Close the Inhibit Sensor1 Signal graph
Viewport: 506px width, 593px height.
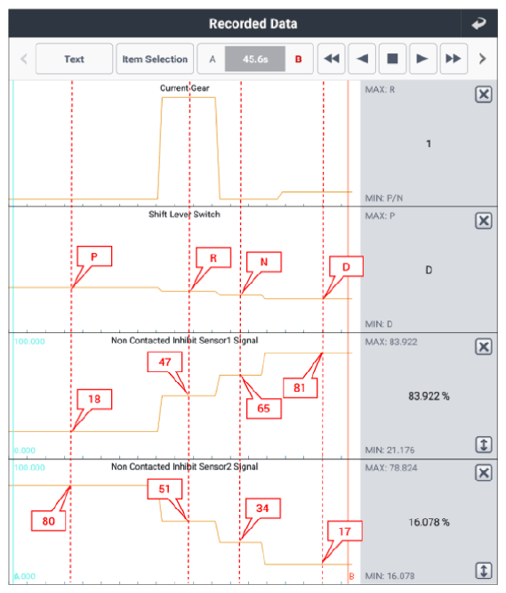(x=484, y=346)
